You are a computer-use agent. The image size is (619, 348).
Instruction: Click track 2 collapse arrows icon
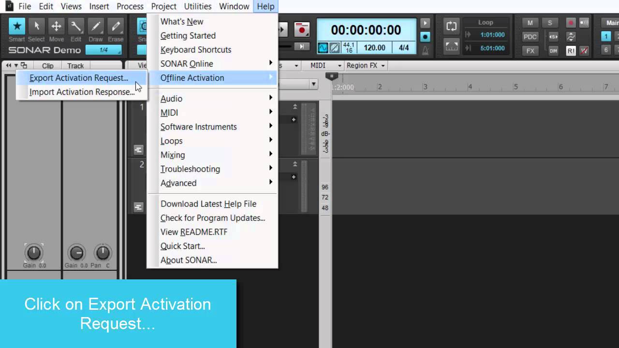tap(295, 164)
